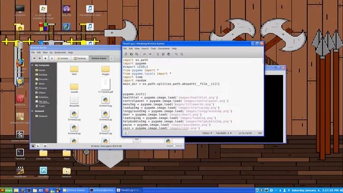This screenshot has height=193, width=343.
Task: Hide the file manager sidebar toggle
Action: pos(45,146)
